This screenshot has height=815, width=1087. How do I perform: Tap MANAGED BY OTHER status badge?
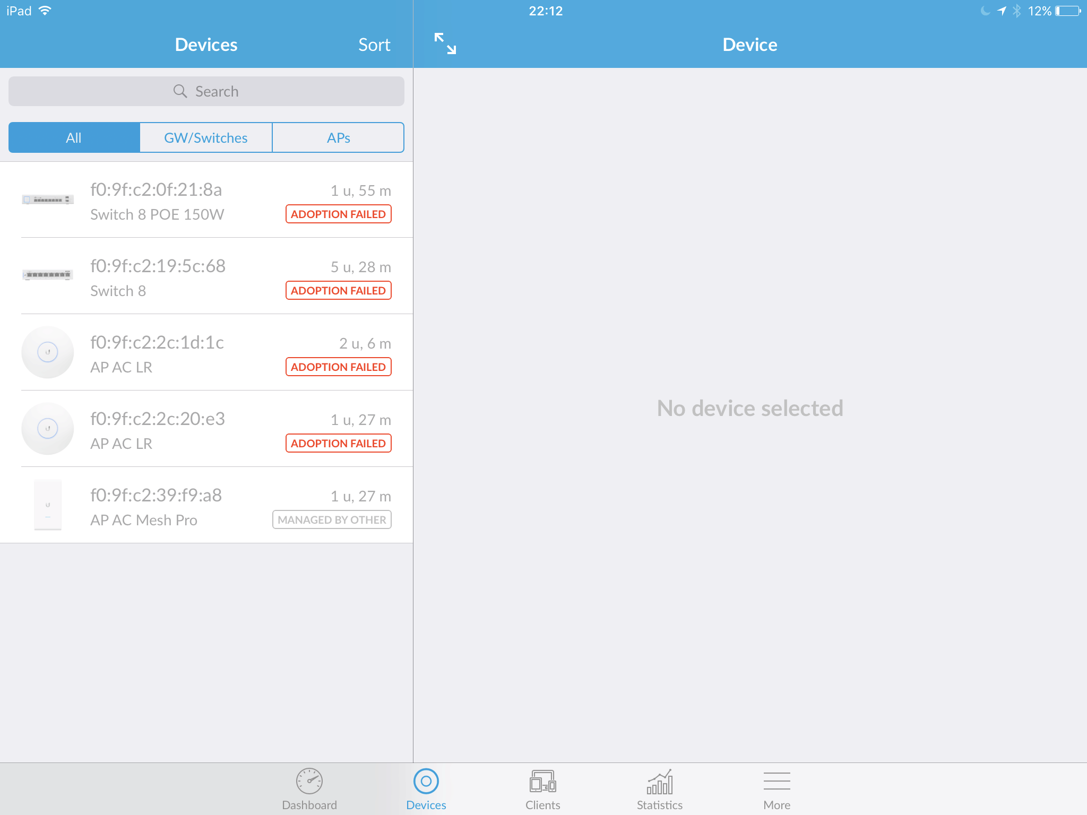click(x=332, y=520)
